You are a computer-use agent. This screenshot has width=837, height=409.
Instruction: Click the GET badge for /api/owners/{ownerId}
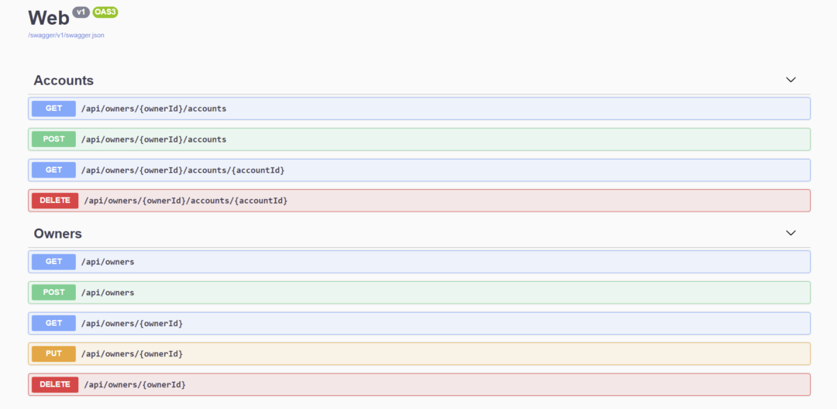pos(53,323)
